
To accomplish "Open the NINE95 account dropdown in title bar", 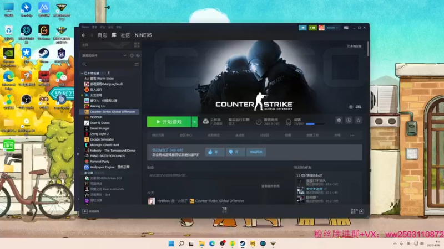I will 332,28.
